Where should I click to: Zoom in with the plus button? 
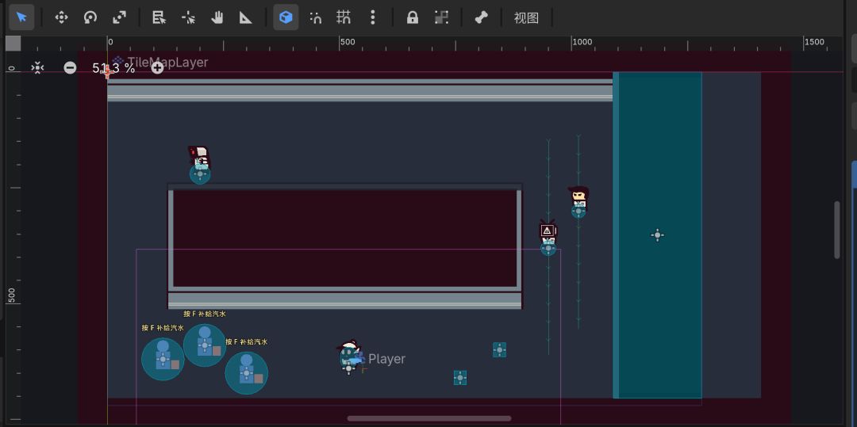pos(157,67)
